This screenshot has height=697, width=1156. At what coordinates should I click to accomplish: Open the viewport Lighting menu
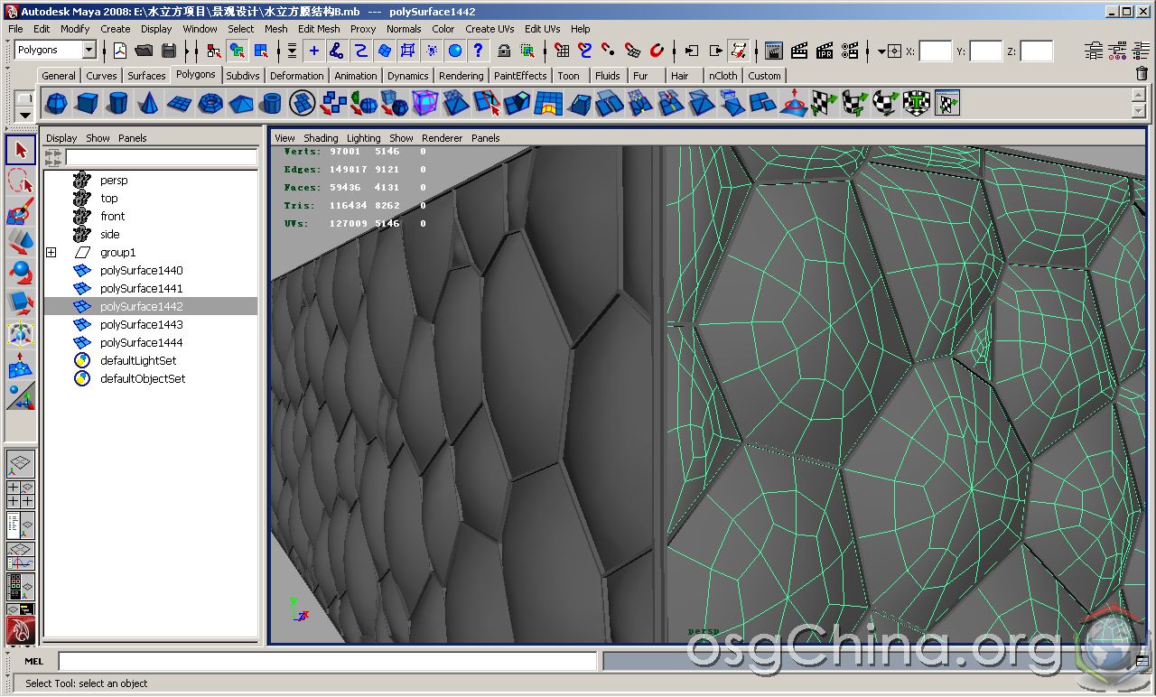364,138
